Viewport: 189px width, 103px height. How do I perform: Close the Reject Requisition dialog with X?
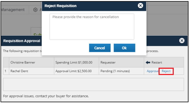click(140, 5)
